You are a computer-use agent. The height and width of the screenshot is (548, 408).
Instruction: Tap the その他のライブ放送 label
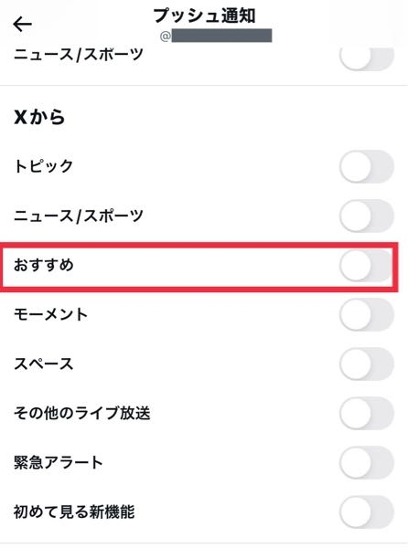(82, 413)
